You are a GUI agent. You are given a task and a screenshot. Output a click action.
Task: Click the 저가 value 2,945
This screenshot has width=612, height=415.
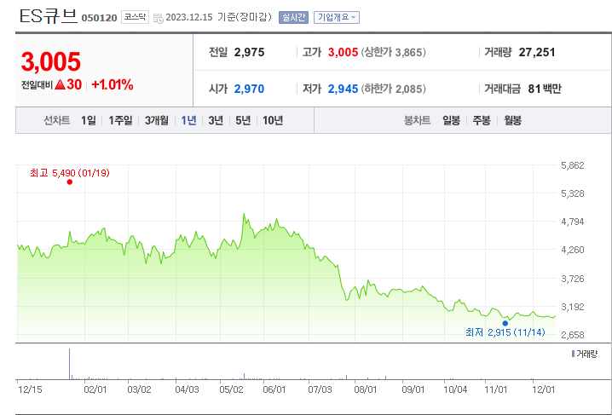(x=343, y=89)
